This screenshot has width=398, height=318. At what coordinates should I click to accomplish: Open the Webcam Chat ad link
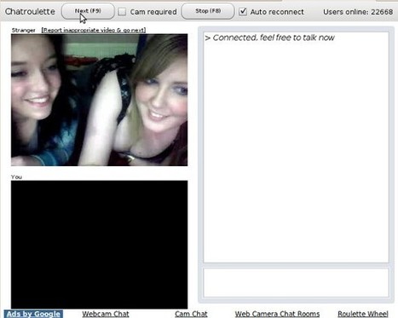(x=106, y=314)
